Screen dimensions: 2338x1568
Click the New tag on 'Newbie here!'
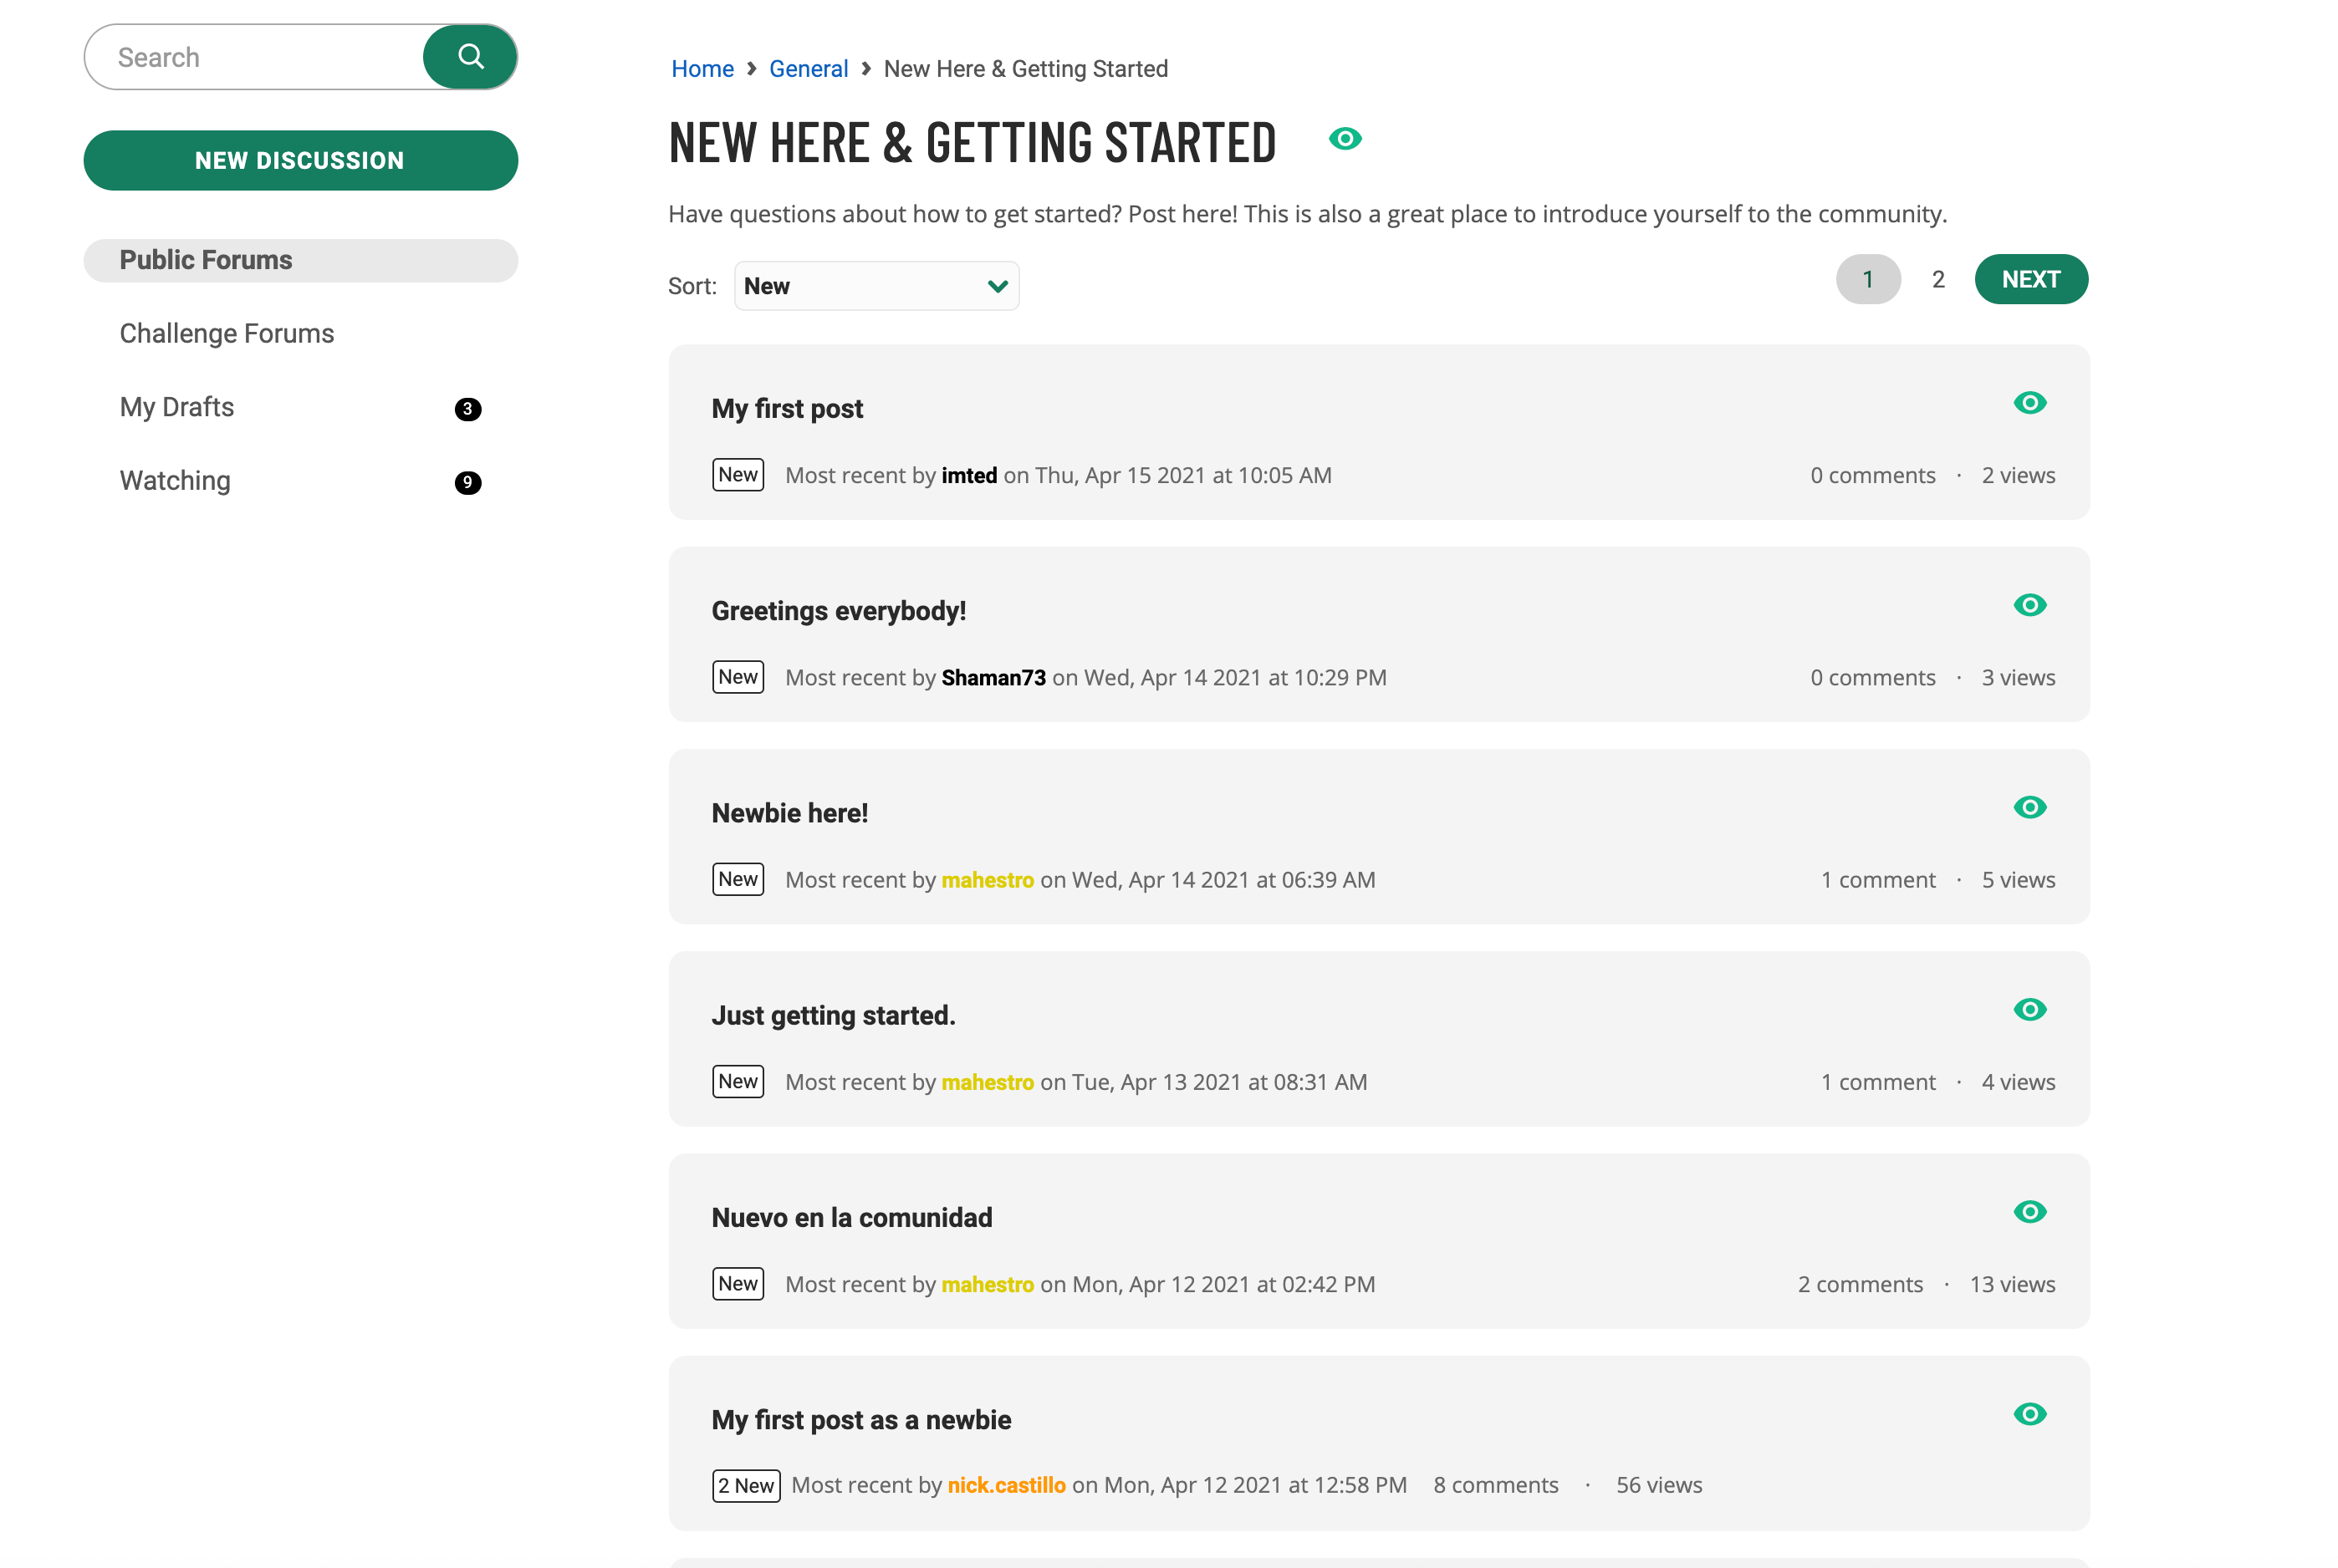click(x=738, y=879)
